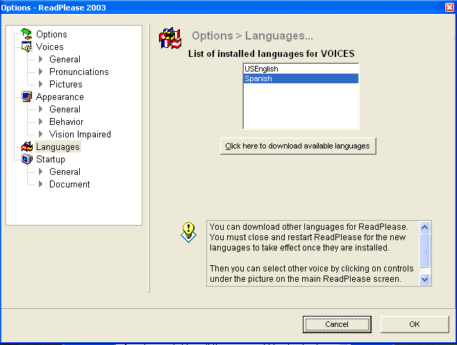457x345 pixels.
Task: Cancel the Options dialog
Action: [337, 324]
